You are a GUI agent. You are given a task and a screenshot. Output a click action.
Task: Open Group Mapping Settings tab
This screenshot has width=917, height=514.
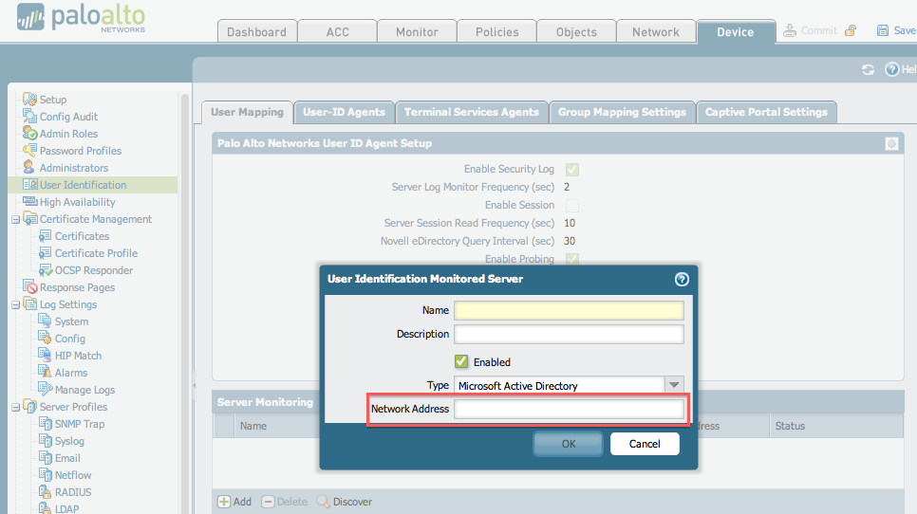tap(622, 112)
